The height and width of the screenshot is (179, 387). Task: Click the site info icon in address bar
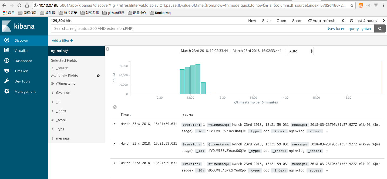(x=36, y=5)
